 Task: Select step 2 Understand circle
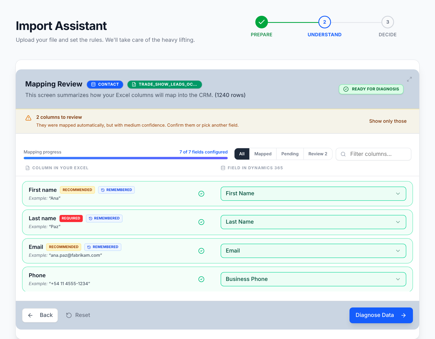click(x=324, y=22)
